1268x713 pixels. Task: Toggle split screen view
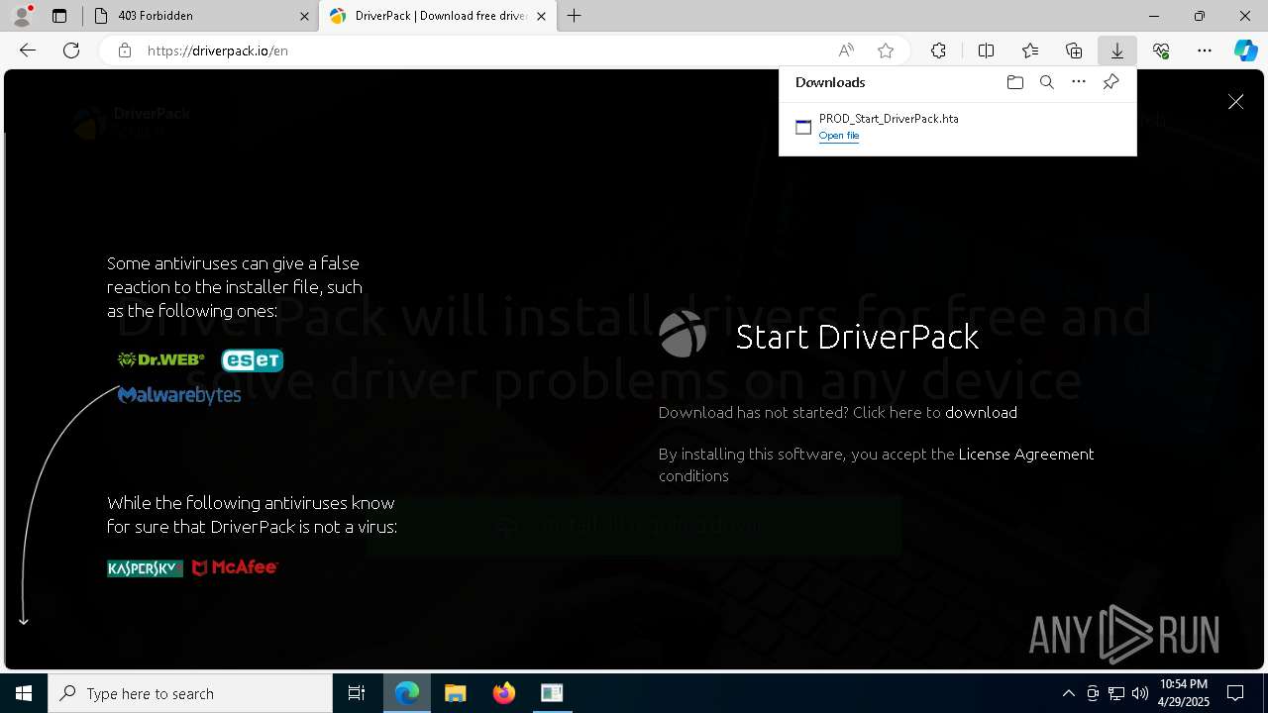tap(987, 51)
